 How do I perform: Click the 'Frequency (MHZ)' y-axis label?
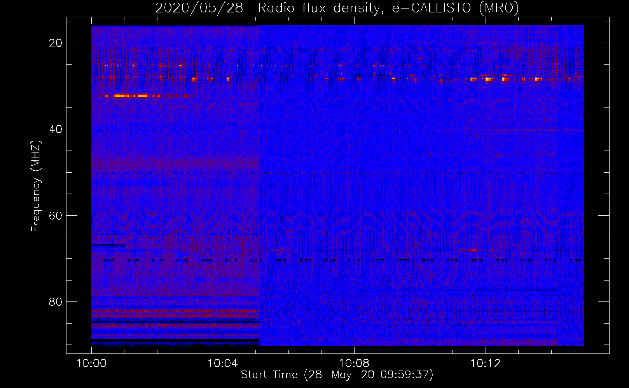point(36,186)
